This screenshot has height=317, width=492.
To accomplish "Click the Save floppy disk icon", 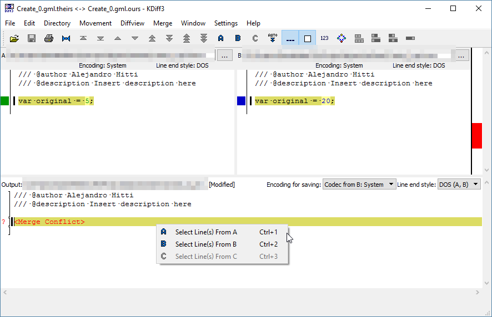I will [x=32, y=38].
